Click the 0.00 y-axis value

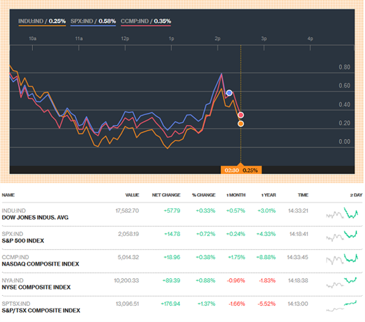[x=344, y=142]
